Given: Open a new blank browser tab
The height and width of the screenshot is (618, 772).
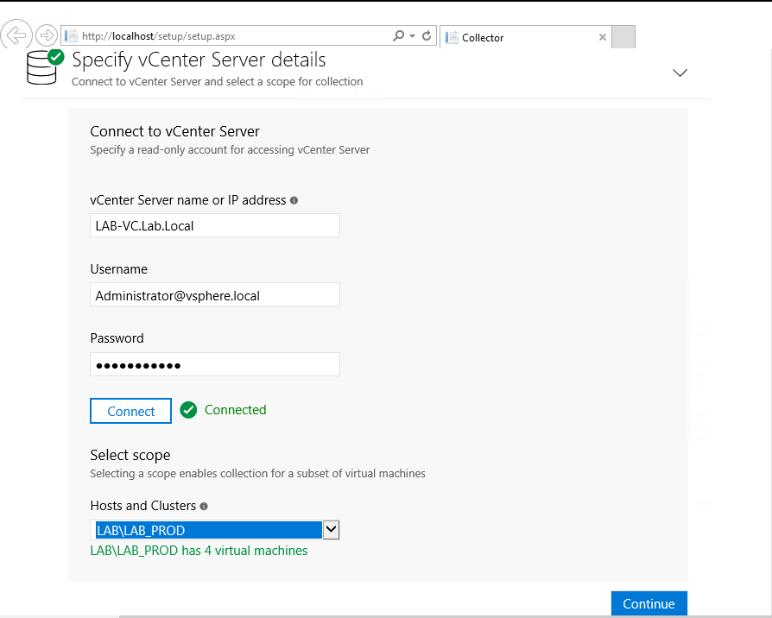Looking at the screenshot, I should tap(623, 37).
